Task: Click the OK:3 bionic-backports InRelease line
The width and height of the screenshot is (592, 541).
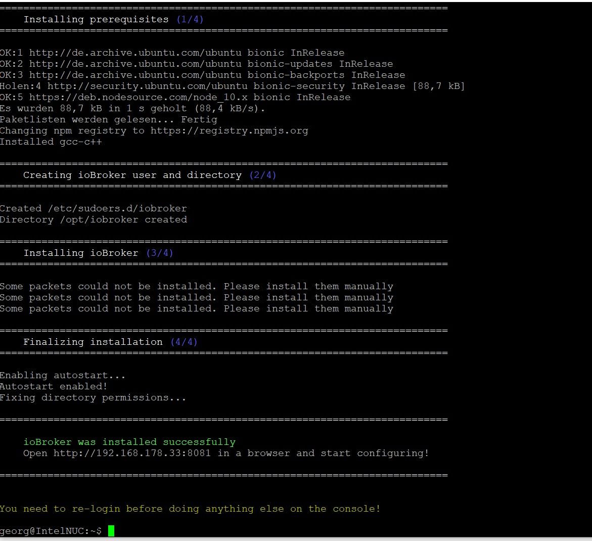Action: coord(202,75)
